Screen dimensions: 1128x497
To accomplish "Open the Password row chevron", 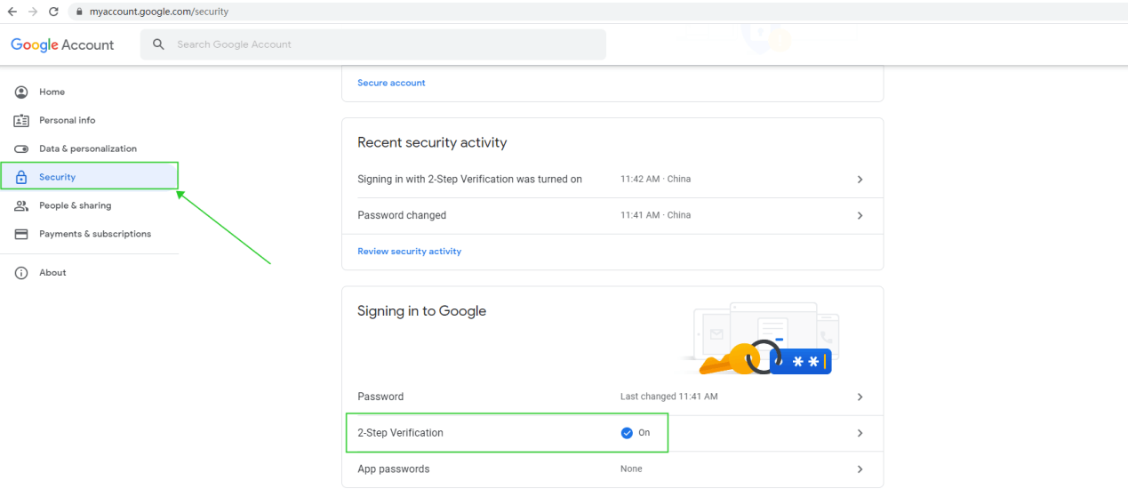I will click(860, 397).
